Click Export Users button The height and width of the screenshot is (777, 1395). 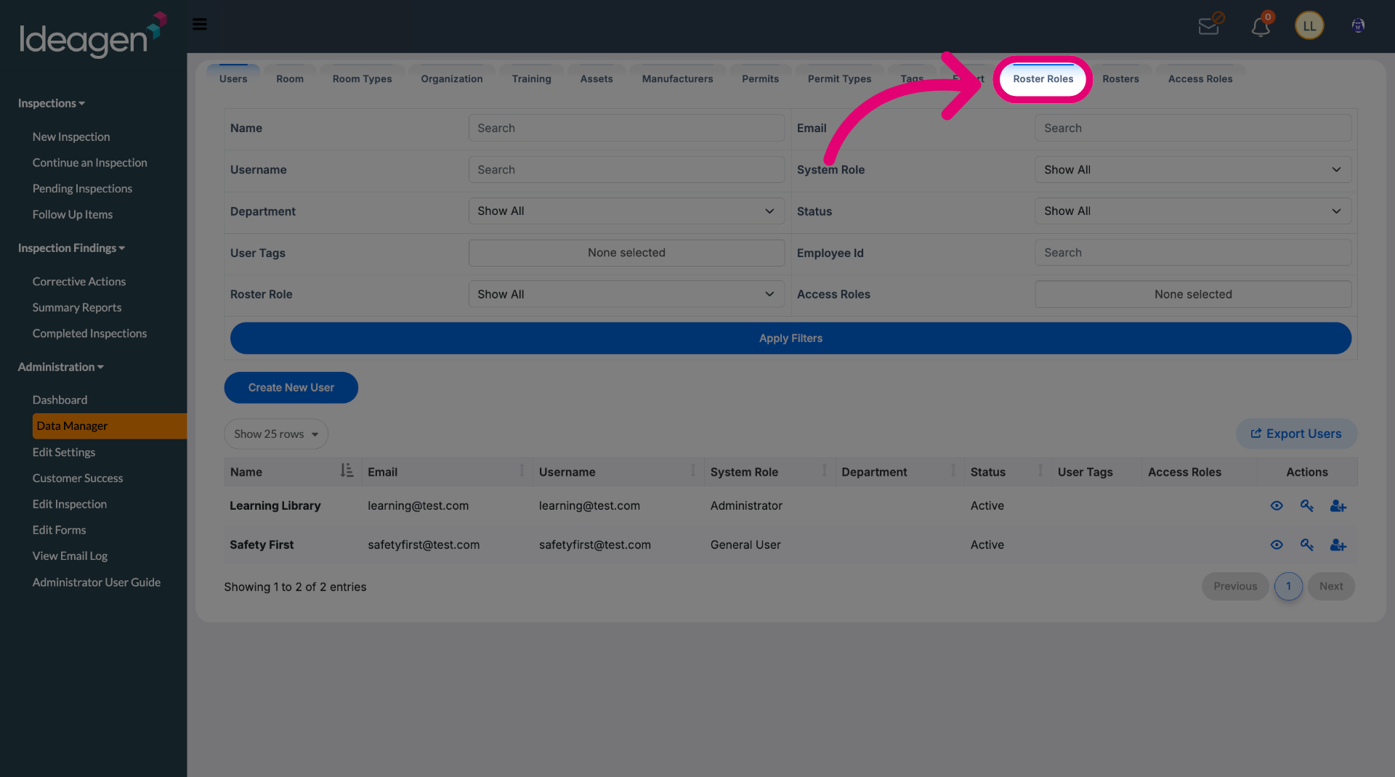[x=1296, y=434]
